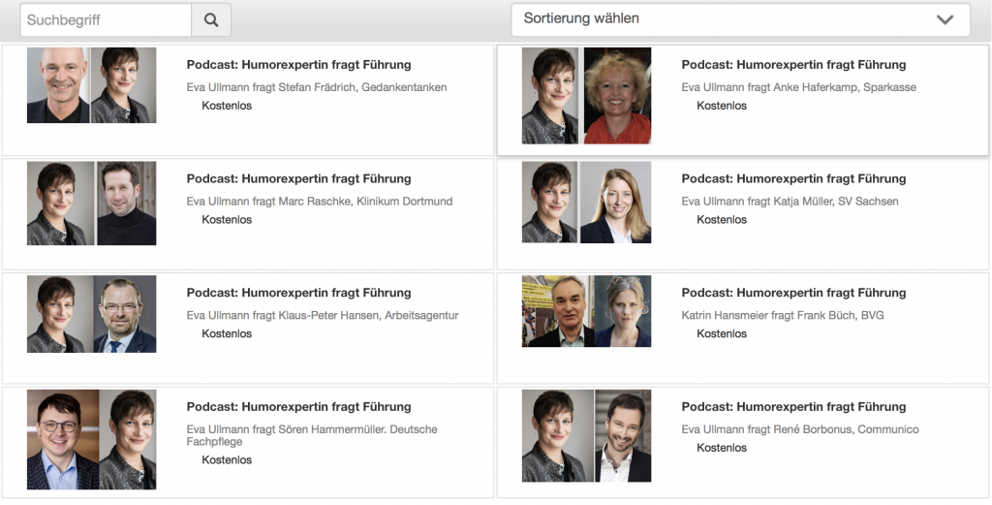Viewport: 992px width, 505px height.
Task: Open the Anke Haferkamp podcast thumbnail
Action: tap(586, 96)
